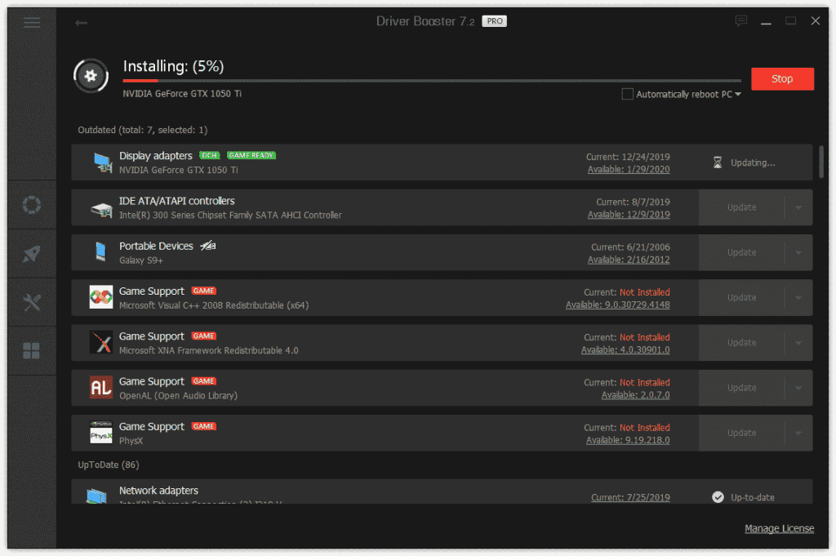Expand the Update dropdown for XNA Framework
Screen dimensions: 836x556
click(798, 342)
